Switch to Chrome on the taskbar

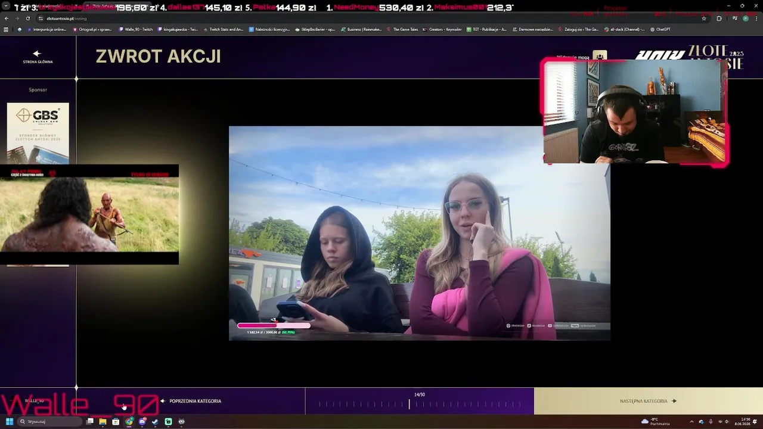[x=129, y=421]
